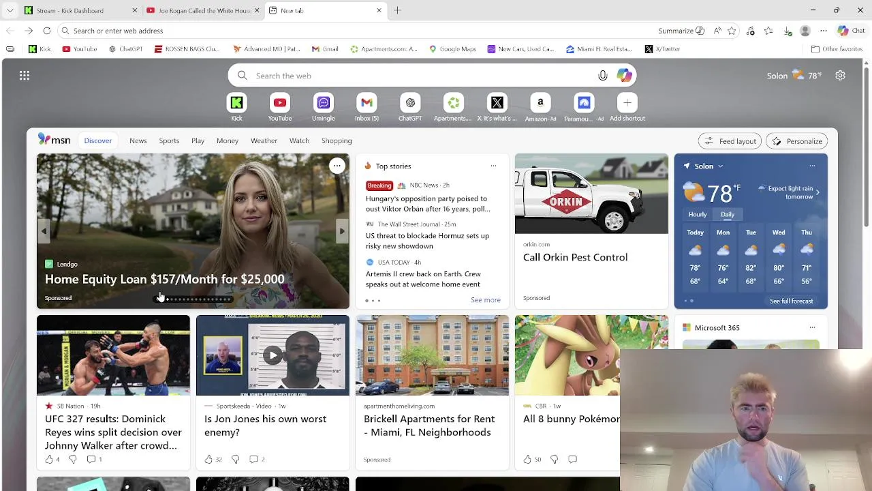Open the Money feed tab
The image size is (872, 491).
228,140
